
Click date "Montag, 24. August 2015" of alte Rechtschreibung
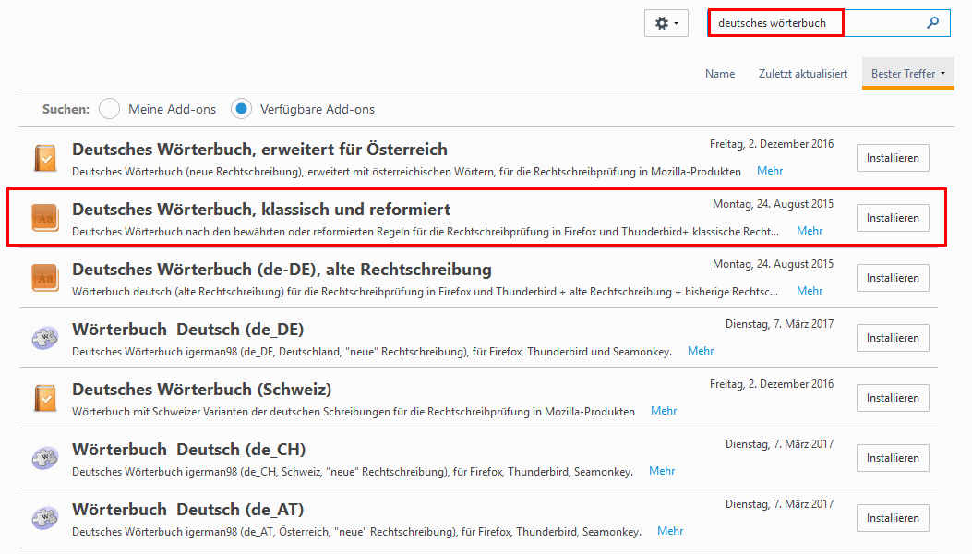[773, 264]
